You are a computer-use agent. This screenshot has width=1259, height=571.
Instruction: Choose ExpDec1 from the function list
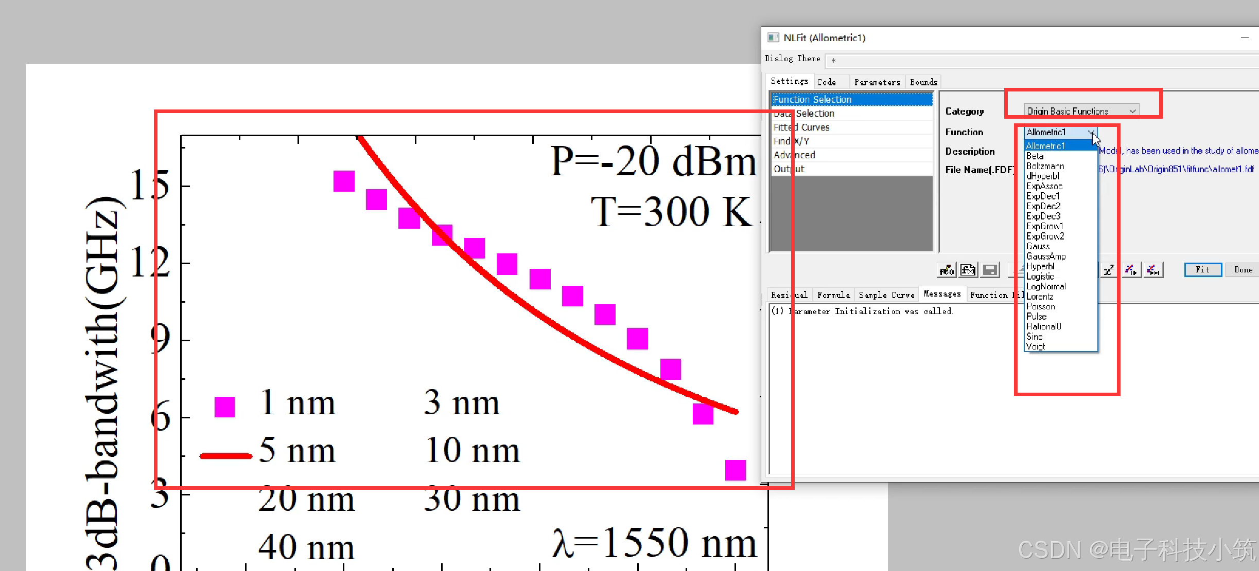click(x=1043, y=196)
